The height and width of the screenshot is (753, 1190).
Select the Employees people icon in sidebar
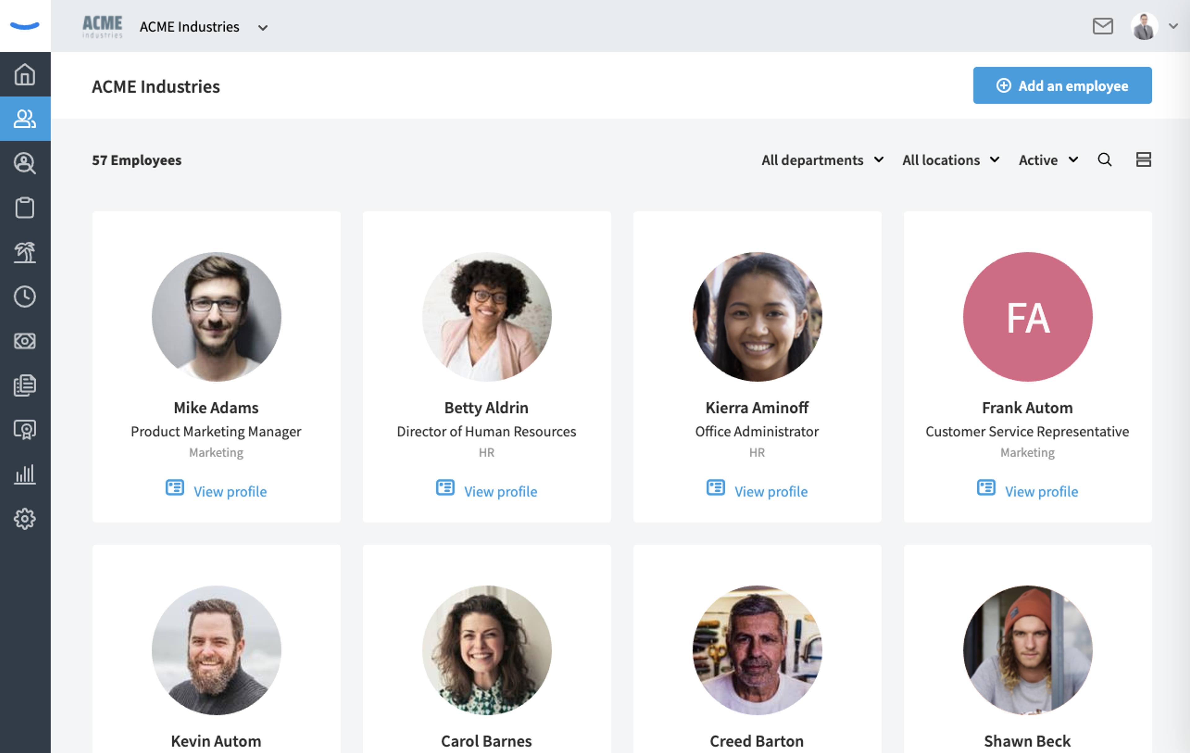pyautogui.click(x=25, y=119)
